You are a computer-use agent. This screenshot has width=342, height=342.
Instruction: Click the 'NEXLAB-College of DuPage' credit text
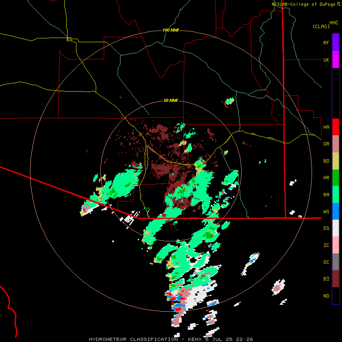click(x=303, y=4)
